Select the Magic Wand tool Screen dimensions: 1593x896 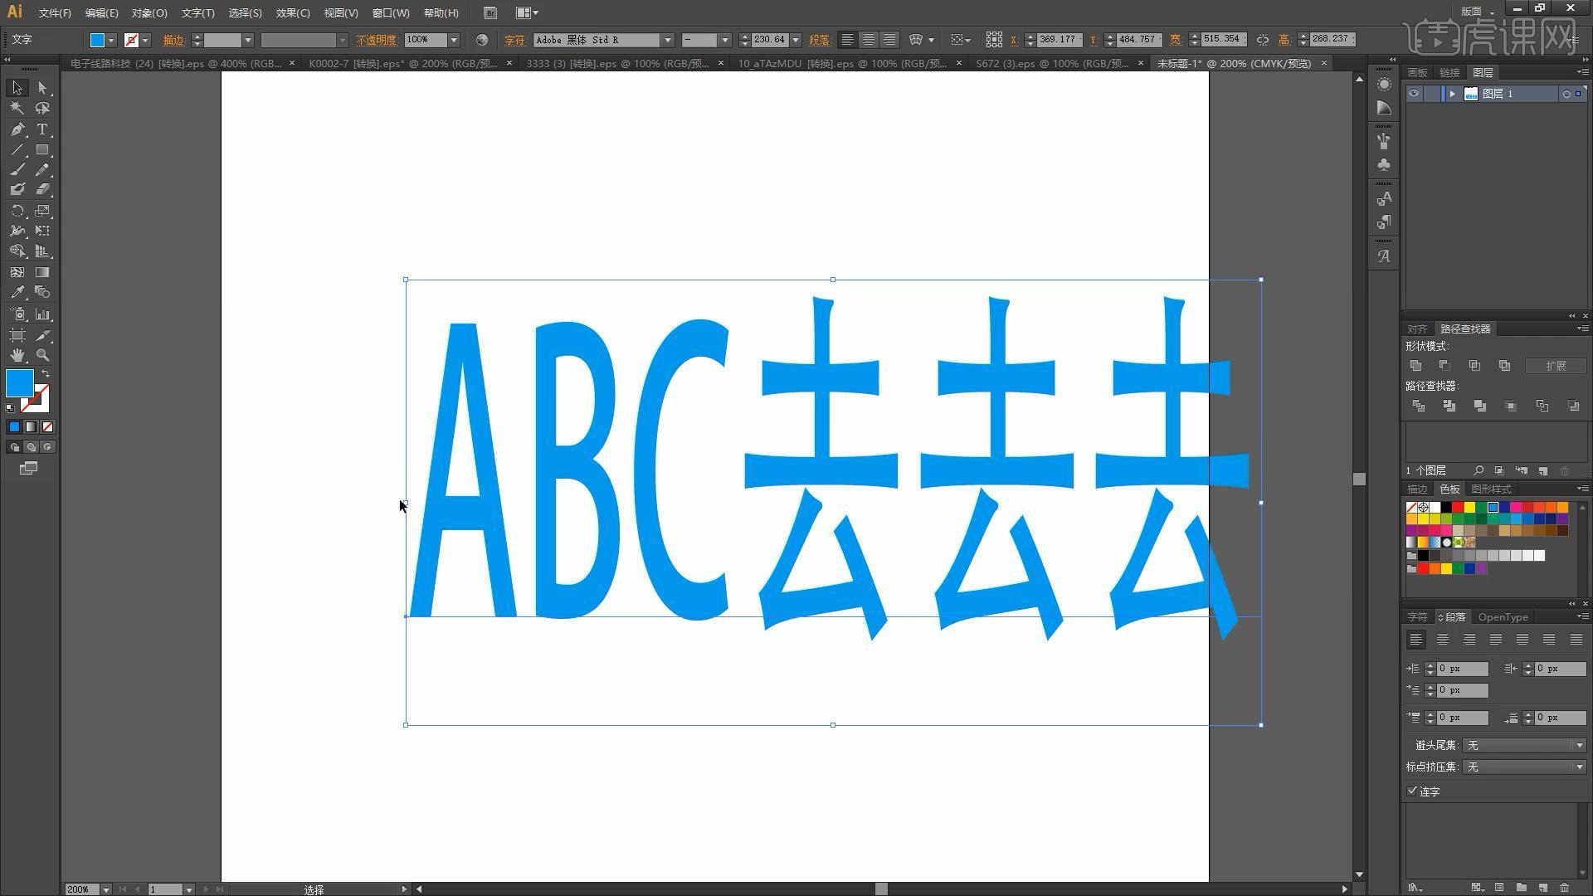point(17,109)
